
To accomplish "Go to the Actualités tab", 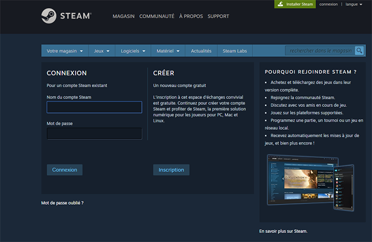I will pos(201,51).
